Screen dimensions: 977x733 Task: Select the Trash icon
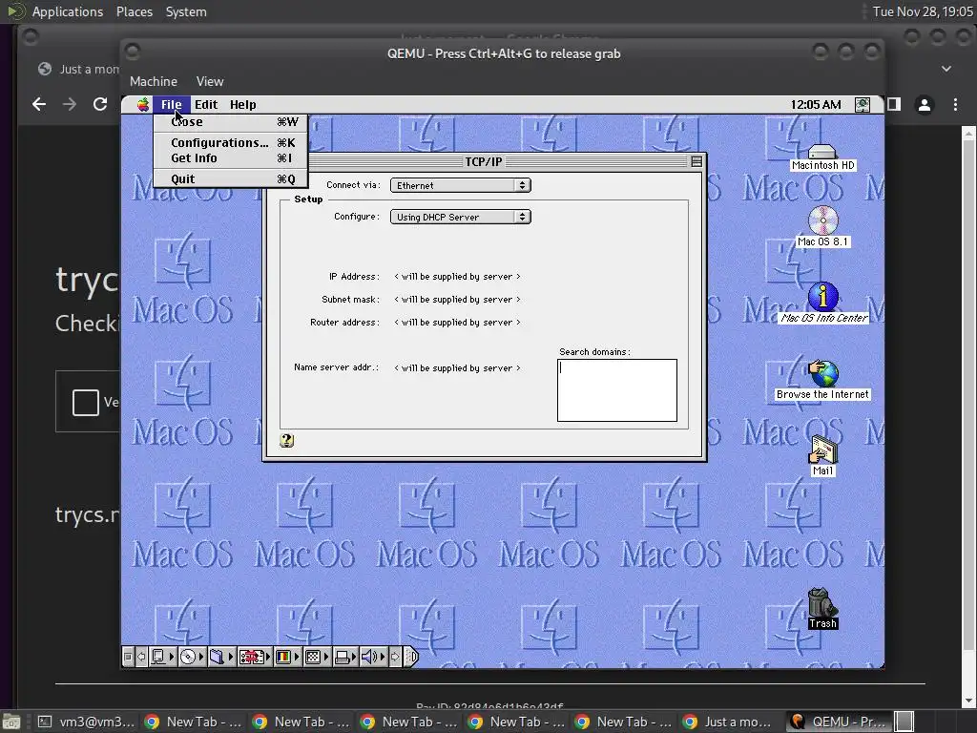point(822,608)
